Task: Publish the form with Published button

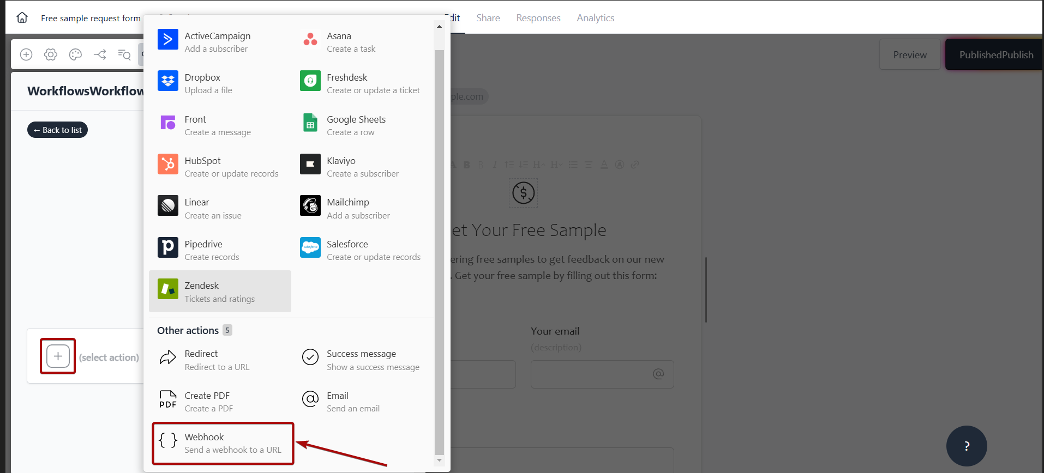Action: coord(995,54)
